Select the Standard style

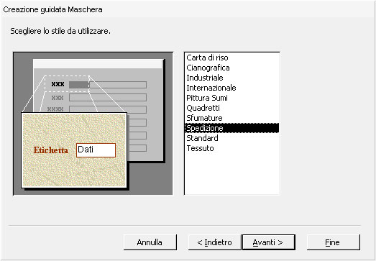pyautogui.click(x=231, y=138)
